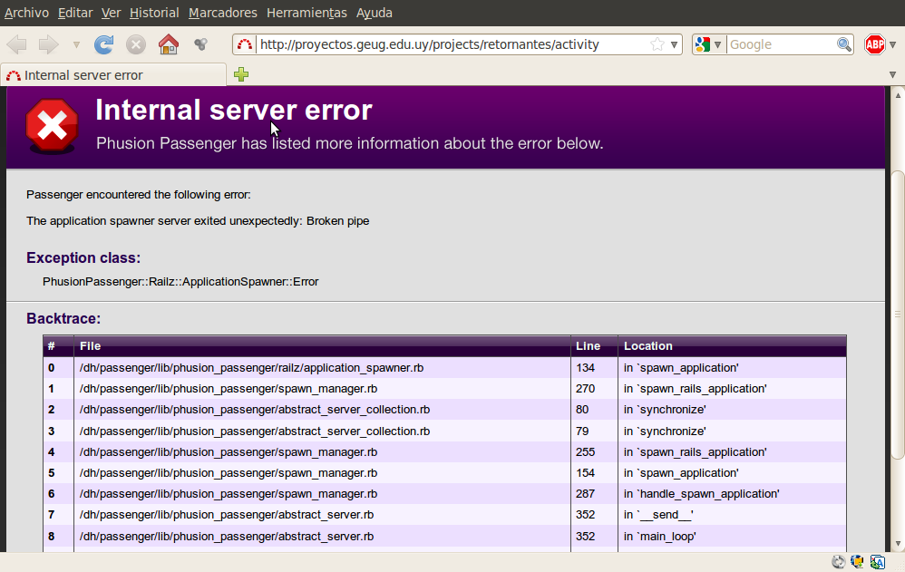
Task: Open the Herramientas menu
Action: pyautogui.click(x=307, y=13)
